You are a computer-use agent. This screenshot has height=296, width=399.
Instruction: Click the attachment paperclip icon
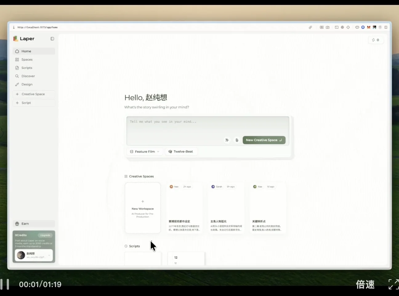coord(237,140)
